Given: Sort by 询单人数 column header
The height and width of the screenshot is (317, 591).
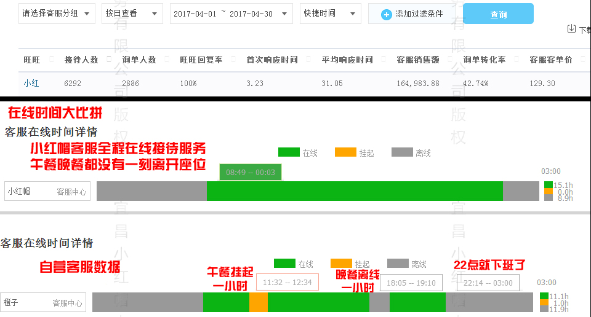Looking at the screenshot, I should pyautogui.click(x=139, y=60).
